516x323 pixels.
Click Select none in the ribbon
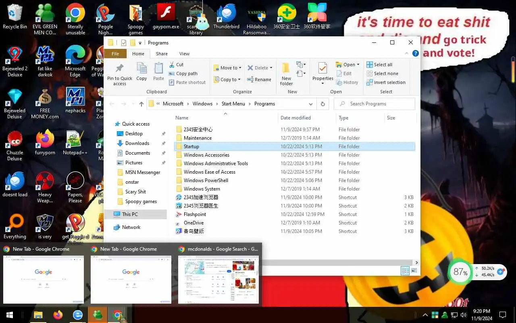click(382, 73)
